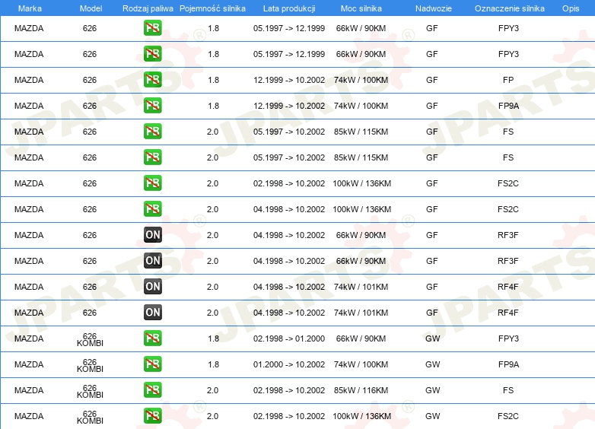Screen dimensions: 595x429
Task: Select the 02.1998 -> 01.2000 production years cell
Action: pyautogui.click(x=289, y=338)
